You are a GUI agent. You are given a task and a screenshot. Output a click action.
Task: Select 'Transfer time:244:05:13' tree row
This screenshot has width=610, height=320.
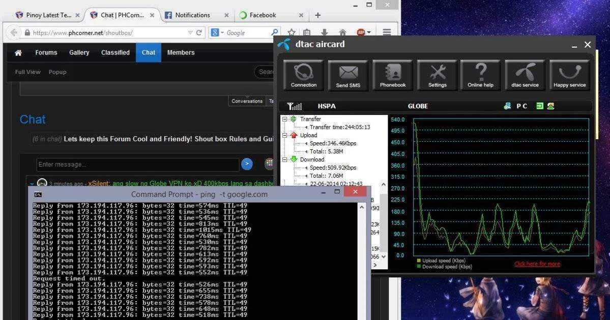[340, 127]
